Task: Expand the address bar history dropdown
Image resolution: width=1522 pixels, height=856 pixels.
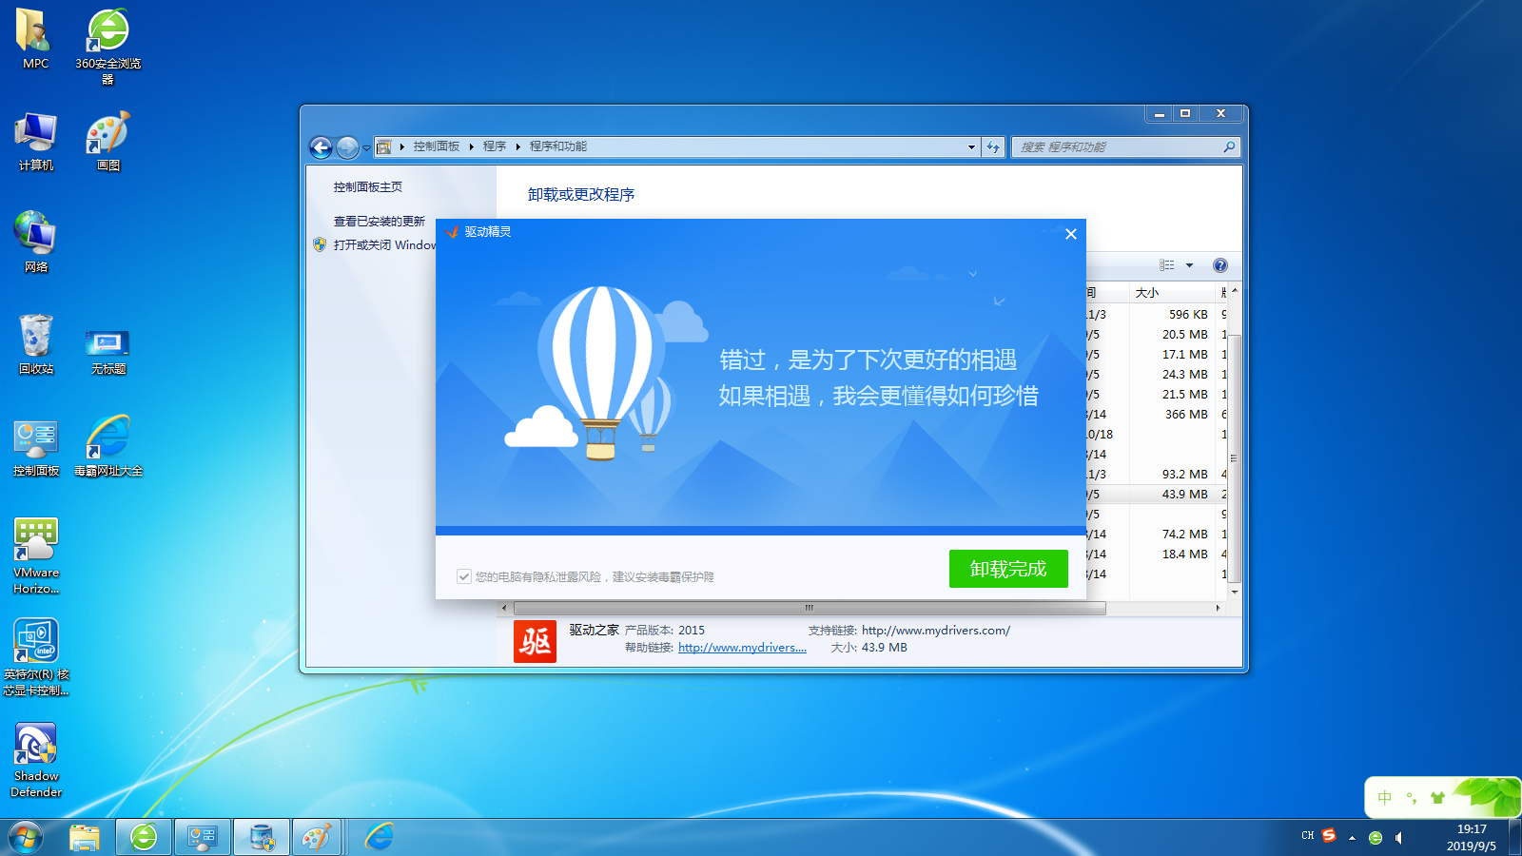Action: [971, 146]
